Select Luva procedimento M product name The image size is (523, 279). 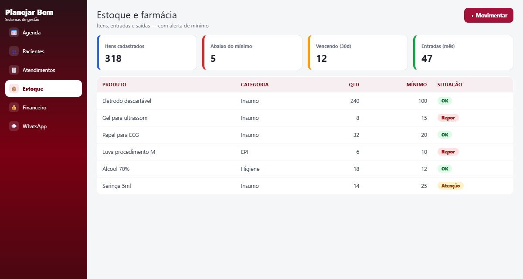tap(129, 152)
